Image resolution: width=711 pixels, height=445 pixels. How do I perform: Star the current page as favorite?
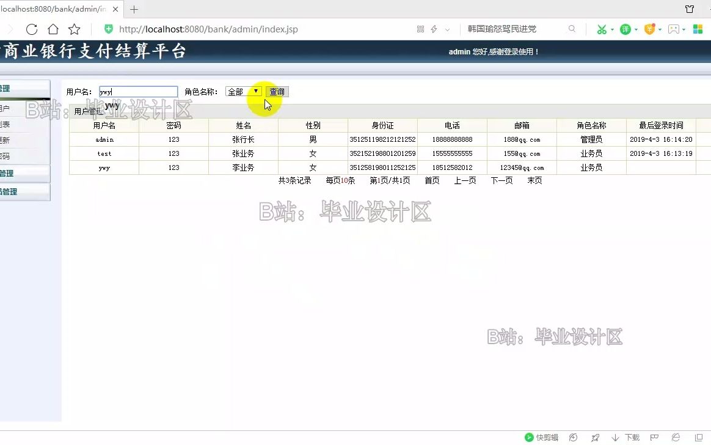click(x=75, y=29)
